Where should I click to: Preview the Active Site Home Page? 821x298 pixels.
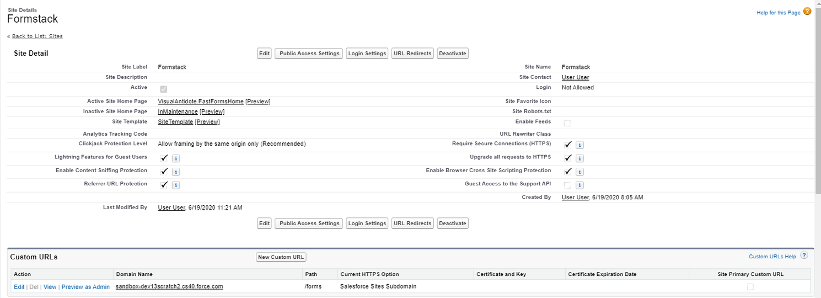(258, 102)
